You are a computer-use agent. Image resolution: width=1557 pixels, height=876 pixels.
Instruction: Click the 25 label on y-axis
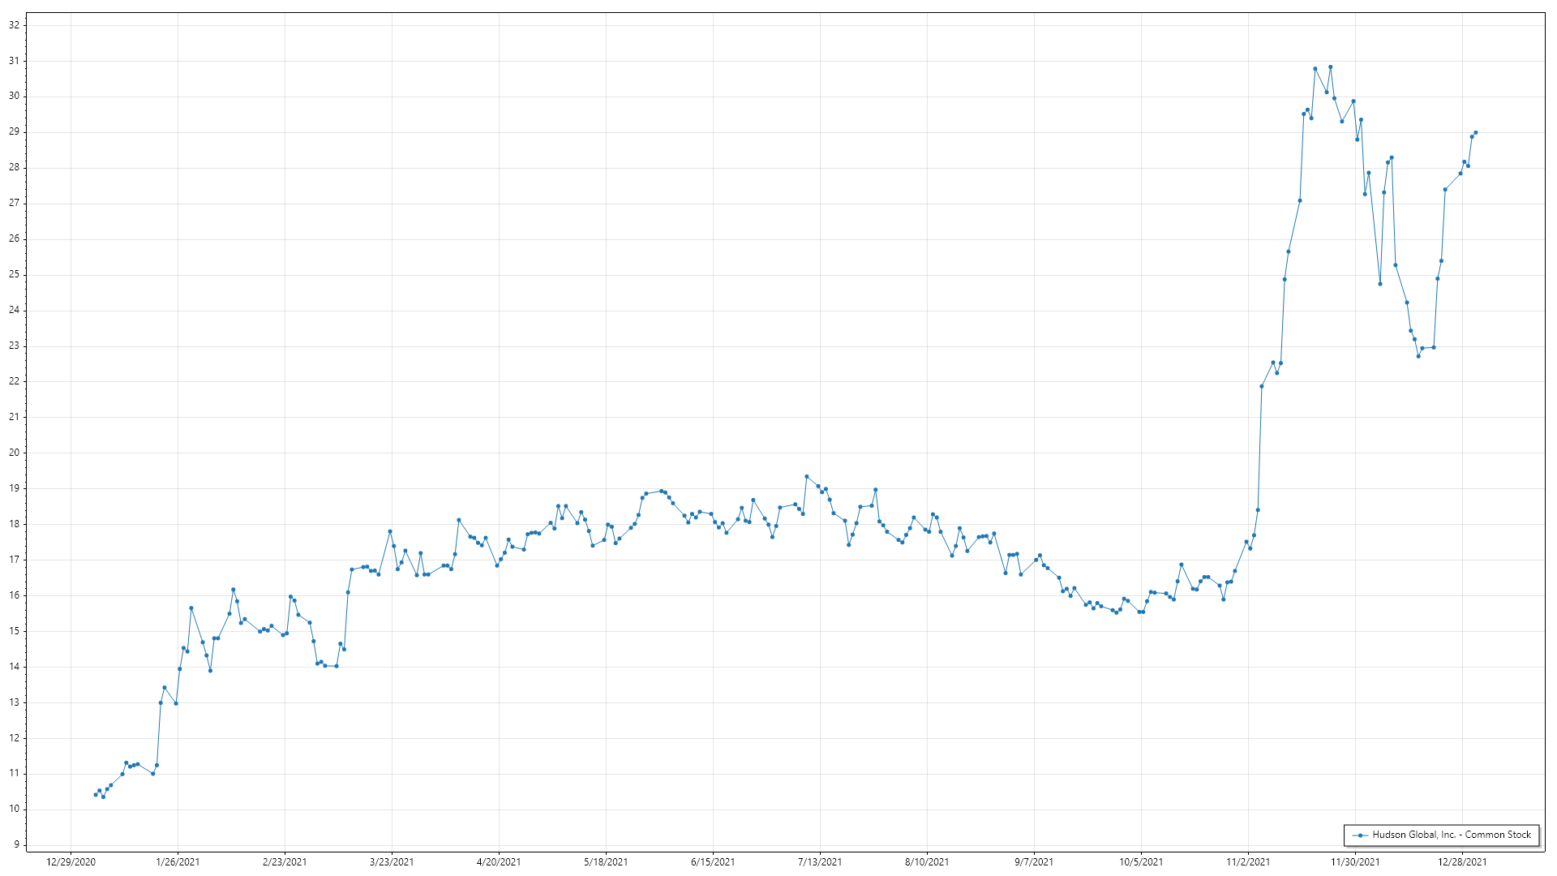click(14, 274)
